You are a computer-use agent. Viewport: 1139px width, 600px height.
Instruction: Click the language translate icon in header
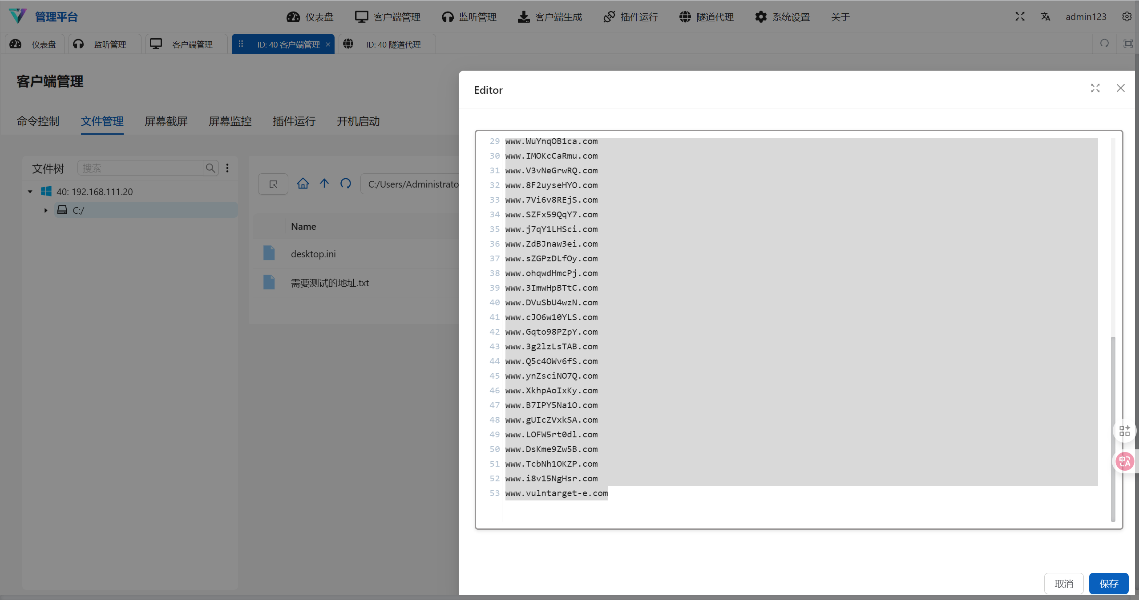pyautogui.click(x=1045, y=17)
